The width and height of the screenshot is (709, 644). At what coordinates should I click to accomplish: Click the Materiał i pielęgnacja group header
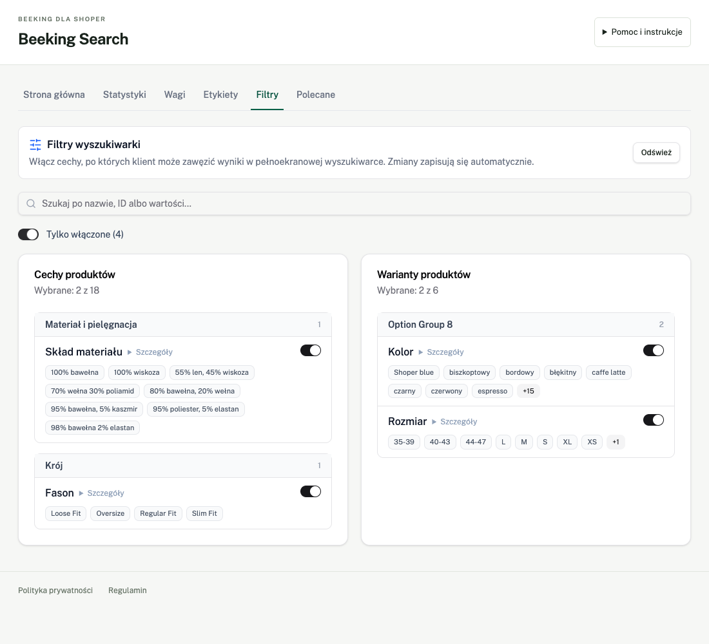click(183, 325)
